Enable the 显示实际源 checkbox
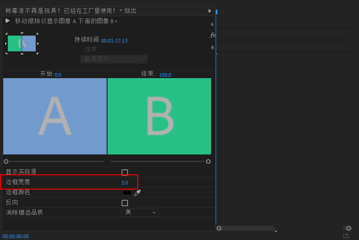This screenshot has width=359, height=240. click(125, 172)
